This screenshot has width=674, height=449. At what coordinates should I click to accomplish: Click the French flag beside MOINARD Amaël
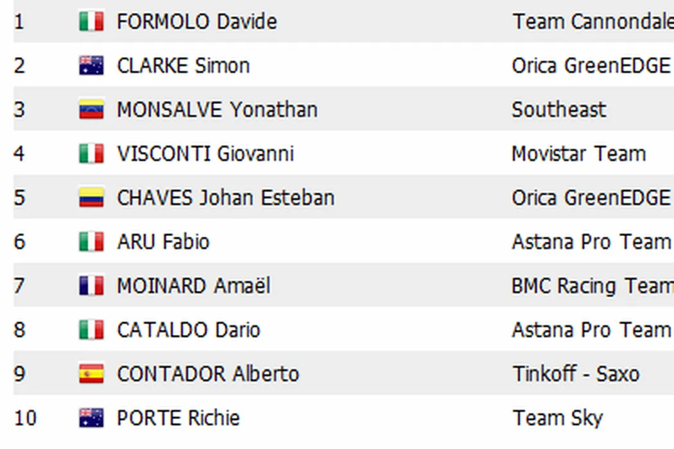pos(91,285)
